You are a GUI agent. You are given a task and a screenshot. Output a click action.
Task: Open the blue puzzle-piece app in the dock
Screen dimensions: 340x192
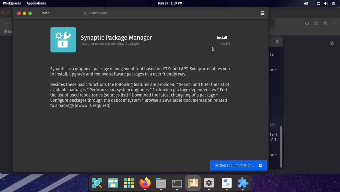(243, 183)
